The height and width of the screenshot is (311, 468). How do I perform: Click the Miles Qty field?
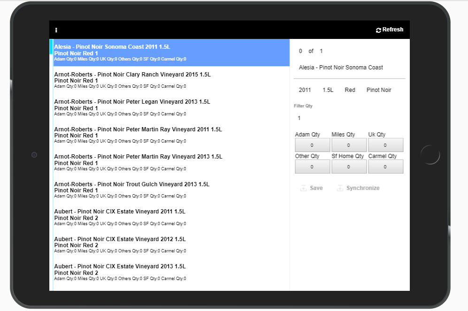click(x=349, y=145)
